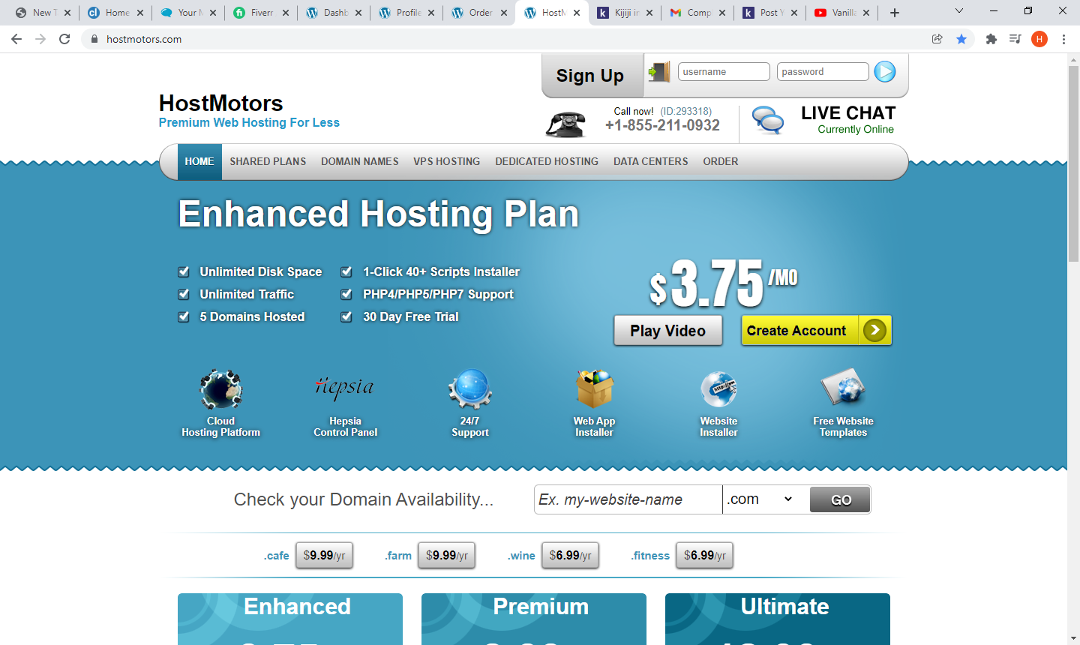Select the Web App Installer box icon

pyautogui.click(x=594, y=389)
